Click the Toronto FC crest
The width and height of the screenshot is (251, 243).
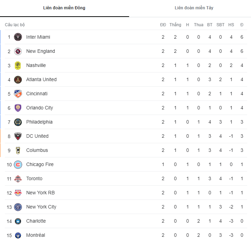point(18,179)
